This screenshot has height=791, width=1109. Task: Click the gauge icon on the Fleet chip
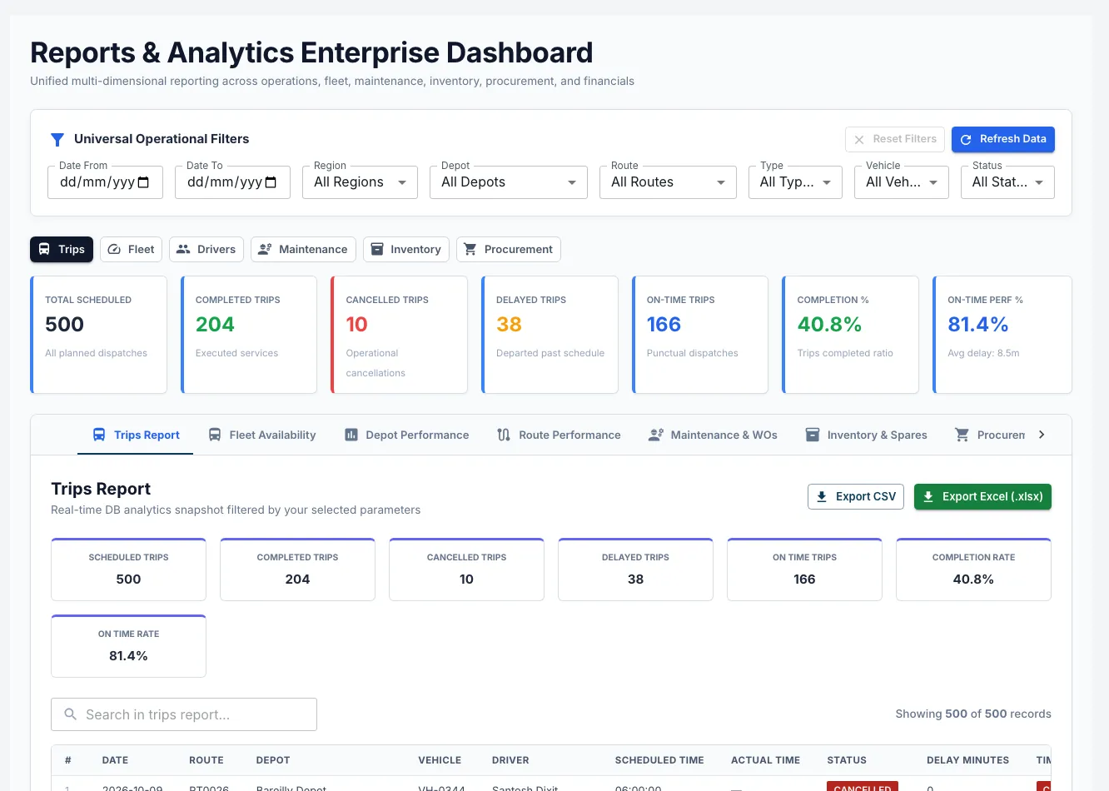coord(114,249)
